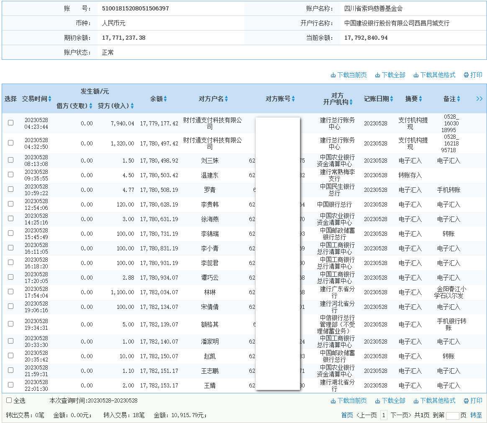Click current page number 1
Viewport: 487px width, 423px height.
[x=384, y=415]
